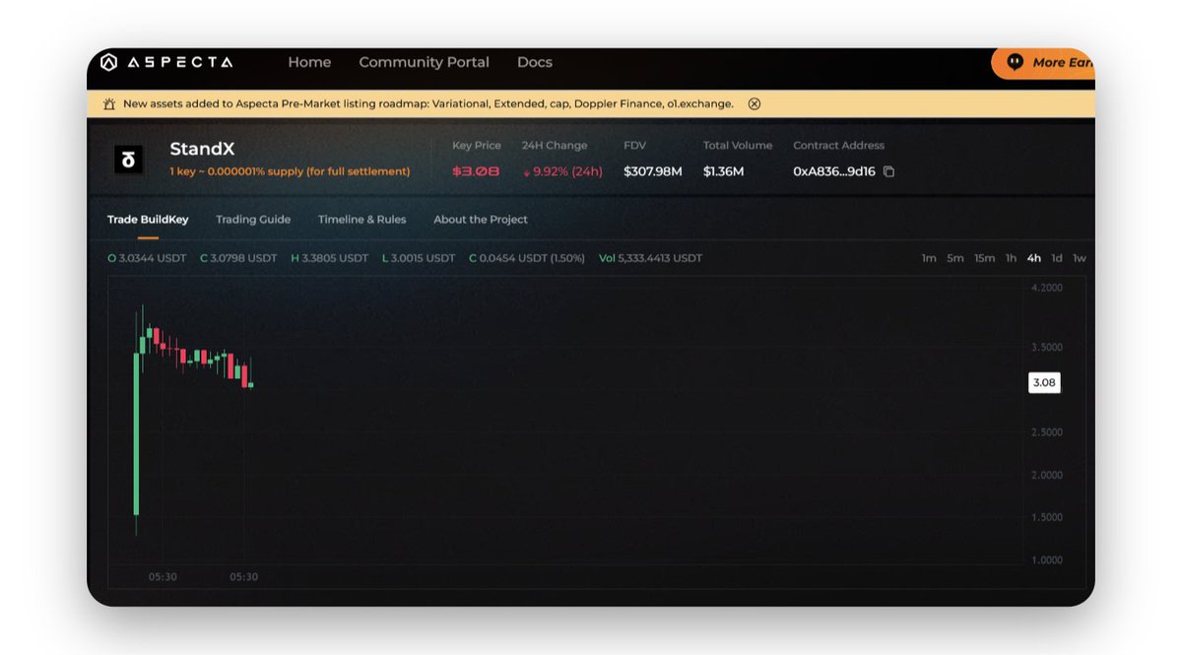The width and height of the screenshot is (1182, 655).
Task: Click the announcement megaphone icon
Action: (109, 103)
